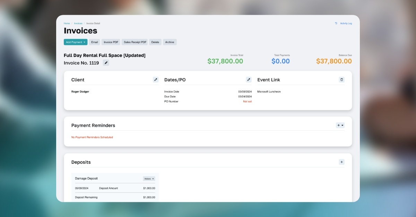
Task: Open the Add Payment dropdown
Action: point(76,42)
